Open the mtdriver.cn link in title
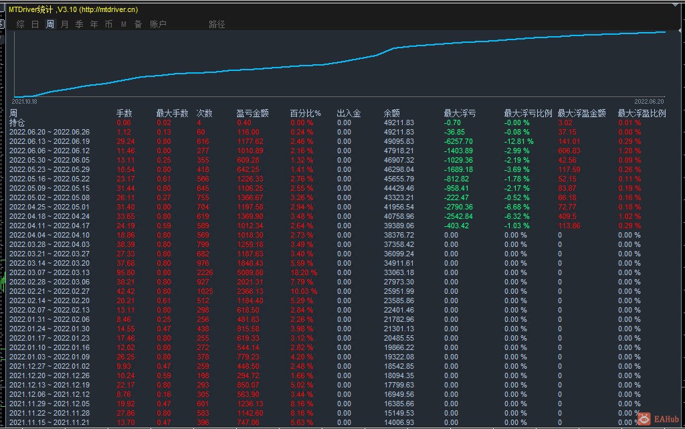Image resolution: width=685 pixels, height=429 pixels. click(108, 9)
